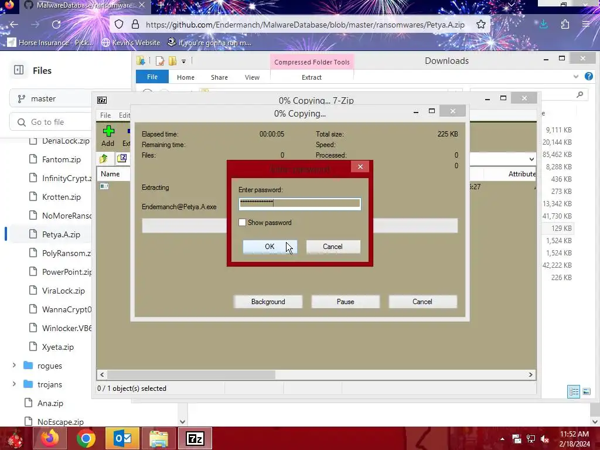The image size is (600, 450).
Task: Bookmark this page with the star
Action: pos(481,25)
